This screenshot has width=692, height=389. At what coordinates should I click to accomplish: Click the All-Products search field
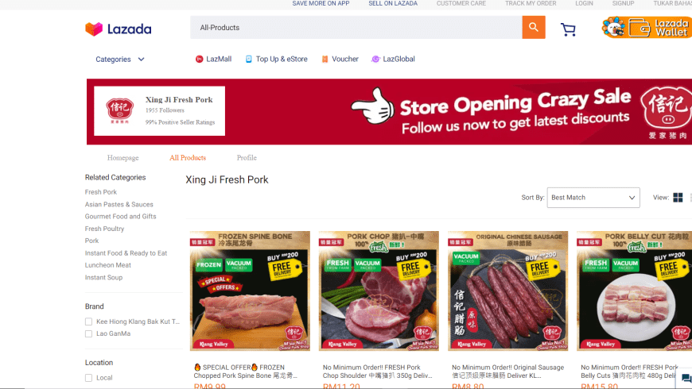click(x=356, y=27)
